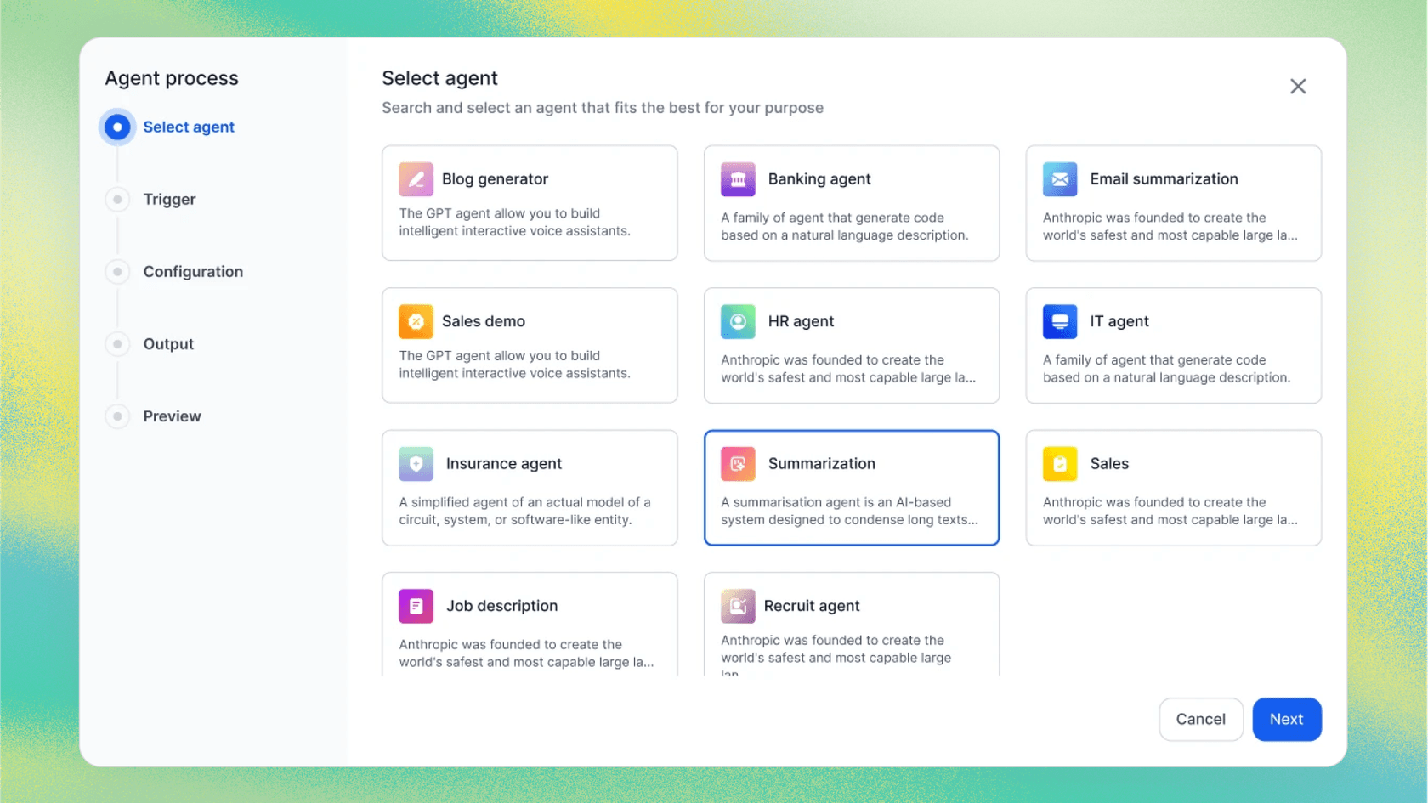Click the Next button
The image size is (1428, 803).
[1286, 719]
